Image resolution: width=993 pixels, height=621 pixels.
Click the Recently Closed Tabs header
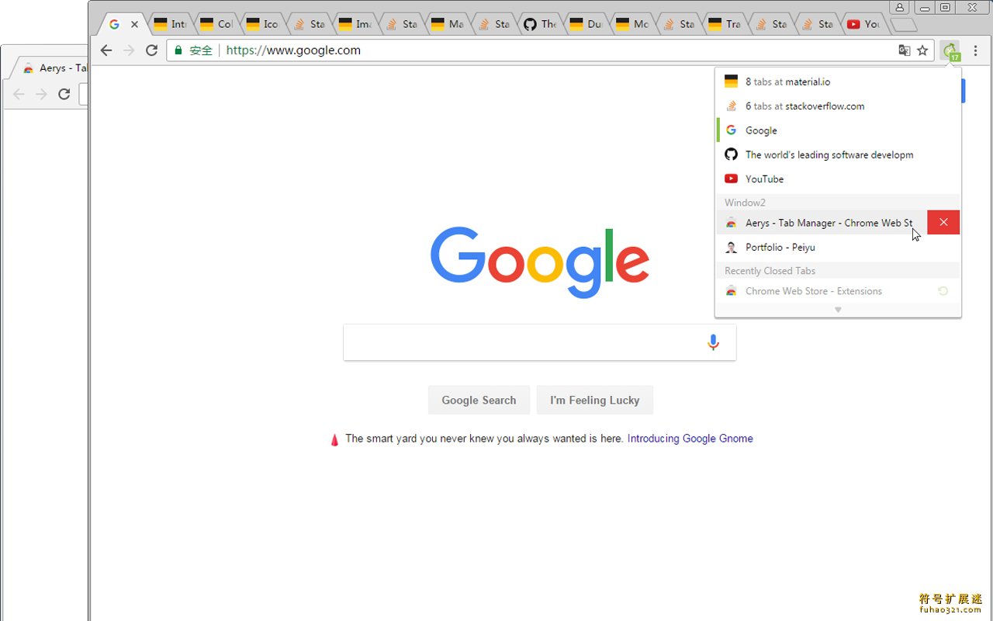(838, 271)
